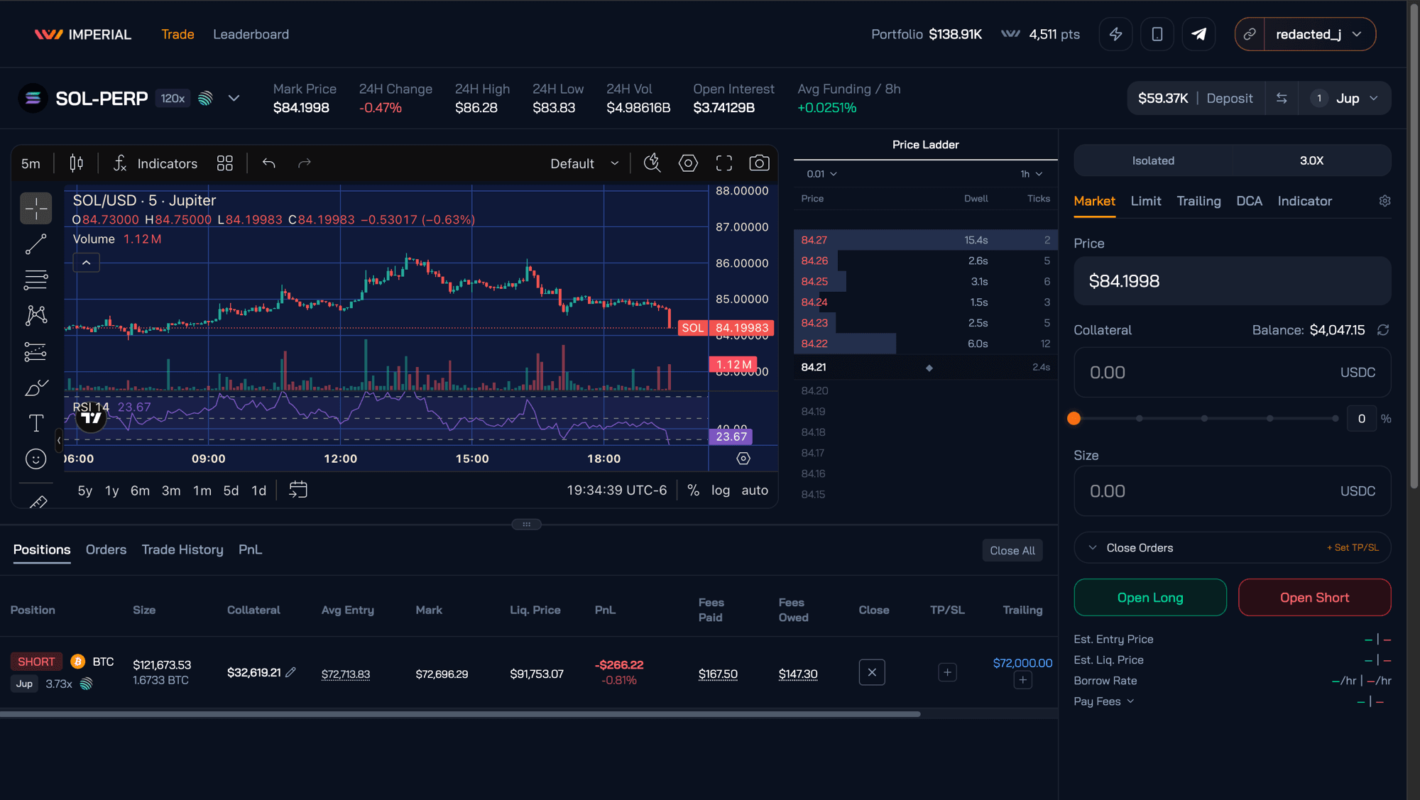
Task: Open the emoji drawing tool
Action: pos(35,459)
